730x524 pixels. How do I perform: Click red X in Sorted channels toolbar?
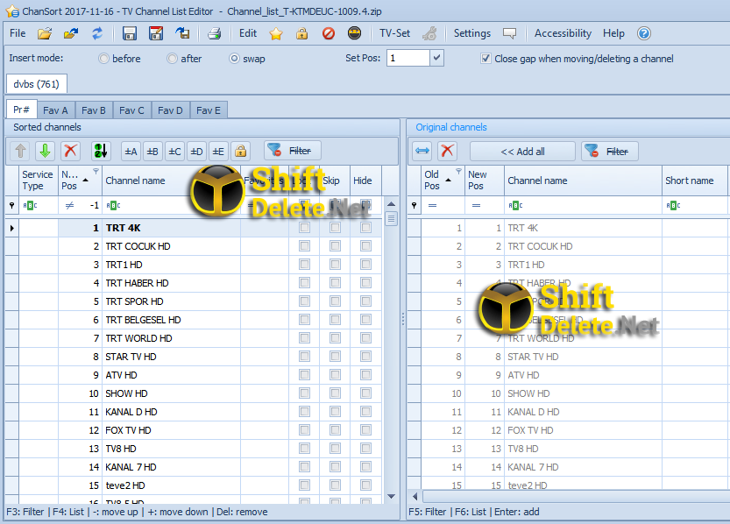[x=70, y=151]
